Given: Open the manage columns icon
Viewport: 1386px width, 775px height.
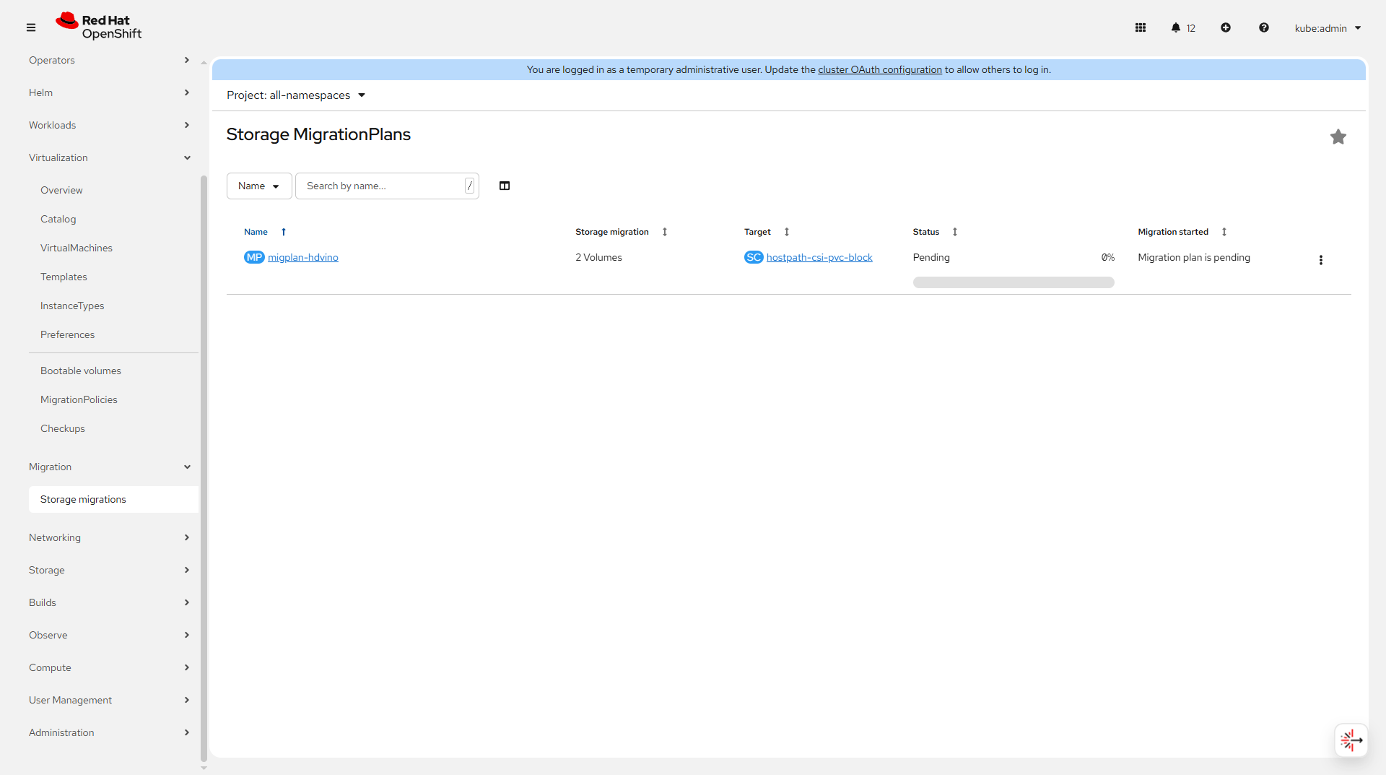Looking at the screenshot, I should click(505, 186).
